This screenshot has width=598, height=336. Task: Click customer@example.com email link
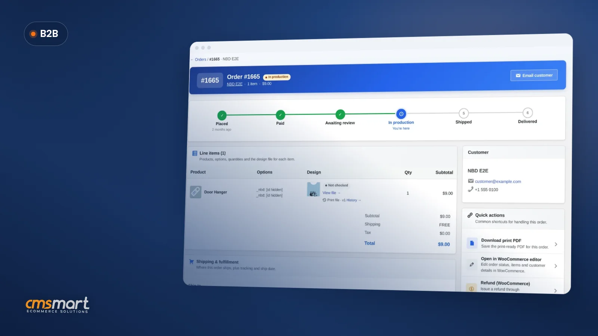point(498,181)
